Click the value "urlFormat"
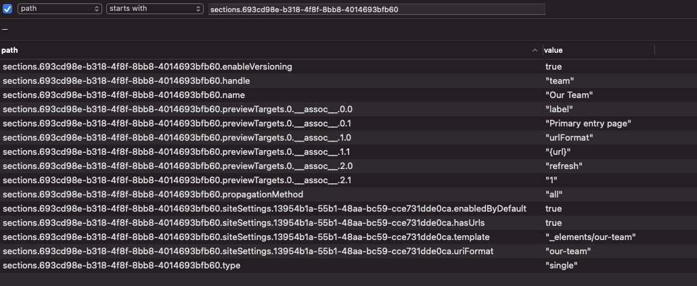This screenshot has height=286, width=697. pos(569,138)
